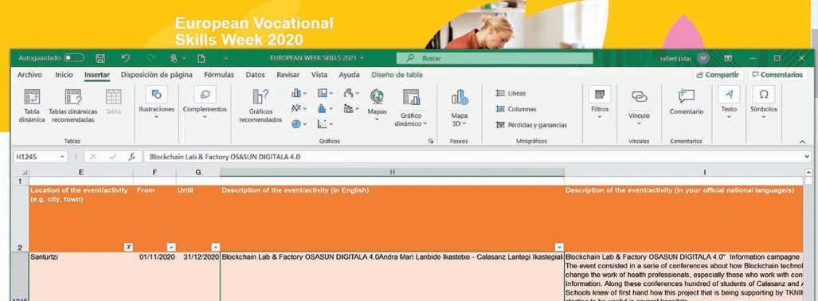
Task: Click the Mapas chart icon
Action: coord(377,104)
